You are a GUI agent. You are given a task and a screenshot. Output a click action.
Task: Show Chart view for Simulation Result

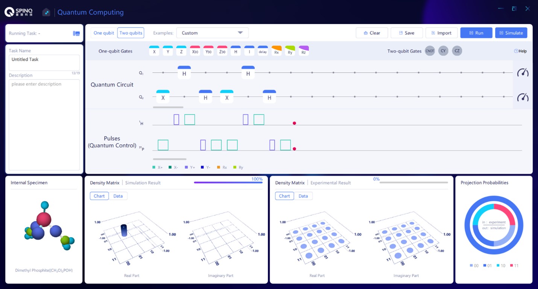pos(99,196)
